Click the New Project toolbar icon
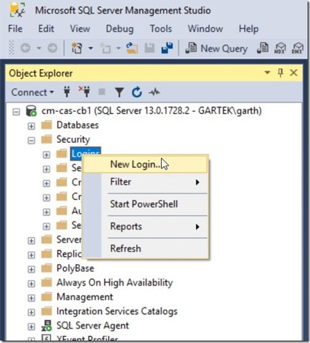 point(77,48)
